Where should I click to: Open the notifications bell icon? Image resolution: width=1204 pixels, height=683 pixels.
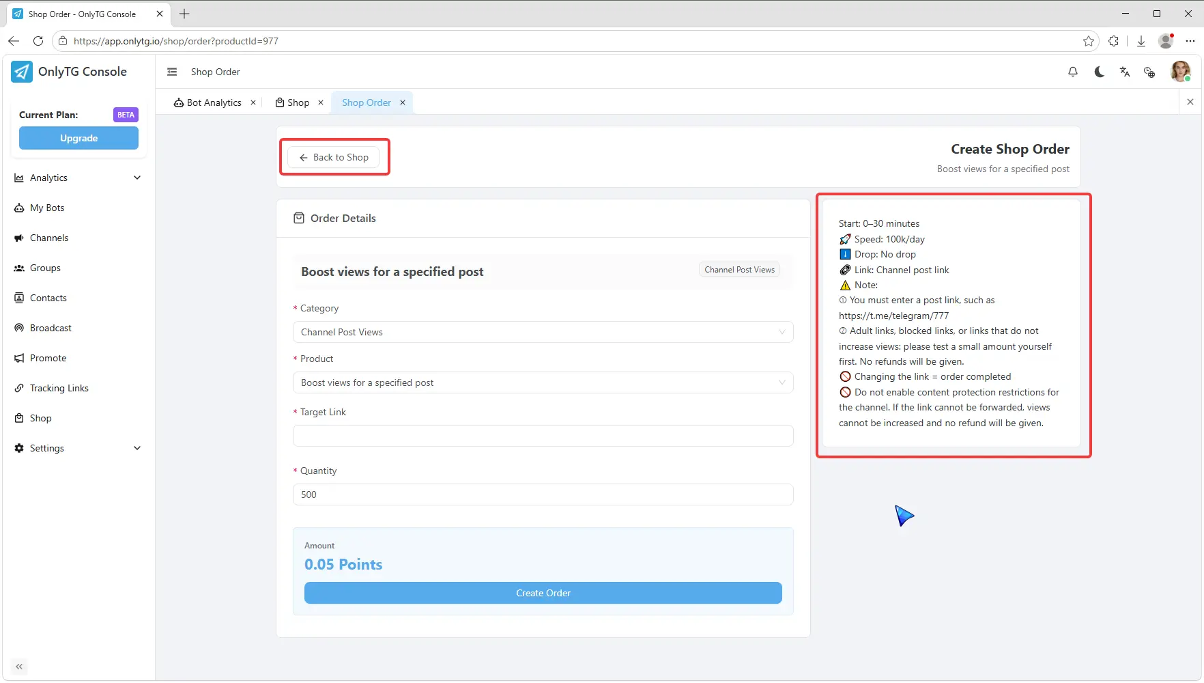[x=1073, y=72]
